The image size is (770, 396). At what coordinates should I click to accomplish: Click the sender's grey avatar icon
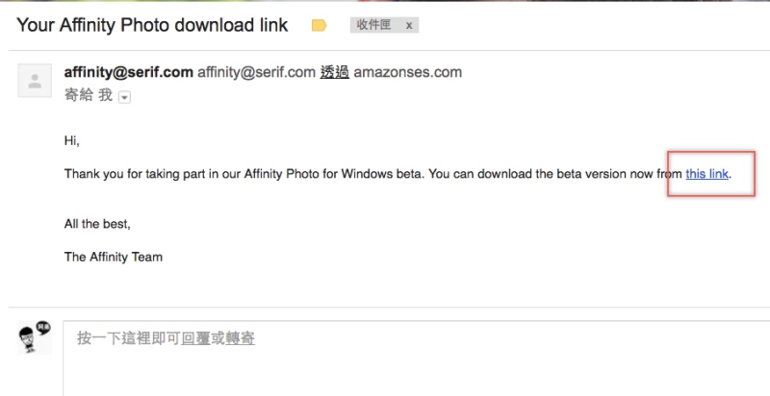pos(36,81)
